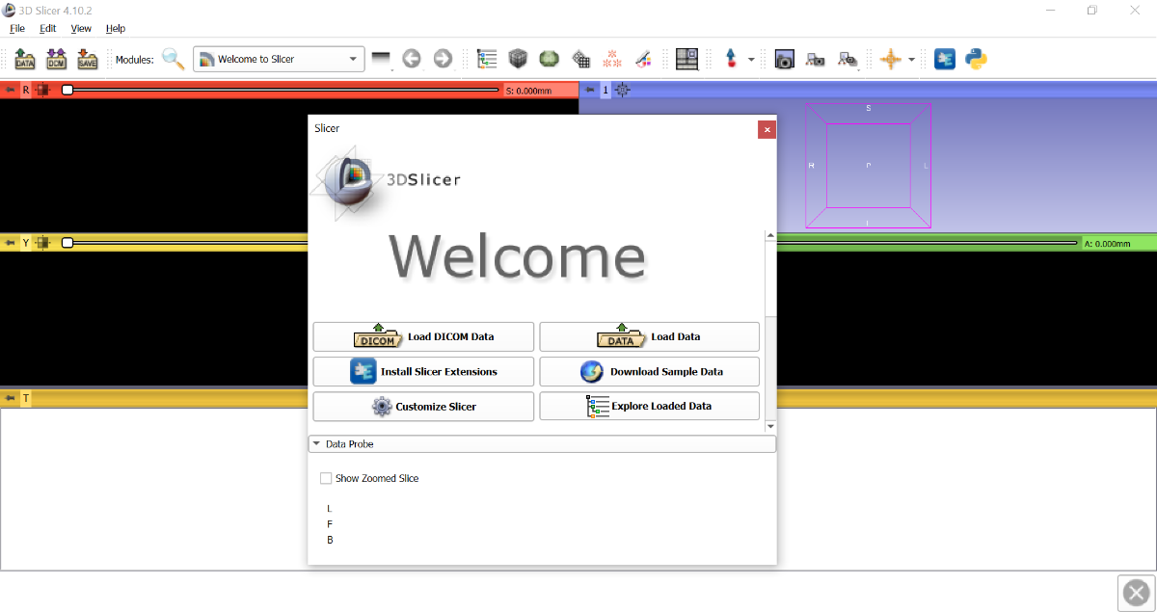Open the module history list button
The height and width of the screenshot is (612, 1157).
click(382, 59)
